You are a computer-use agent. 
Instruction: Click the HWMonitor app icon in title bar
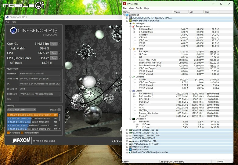click(124, 4)
